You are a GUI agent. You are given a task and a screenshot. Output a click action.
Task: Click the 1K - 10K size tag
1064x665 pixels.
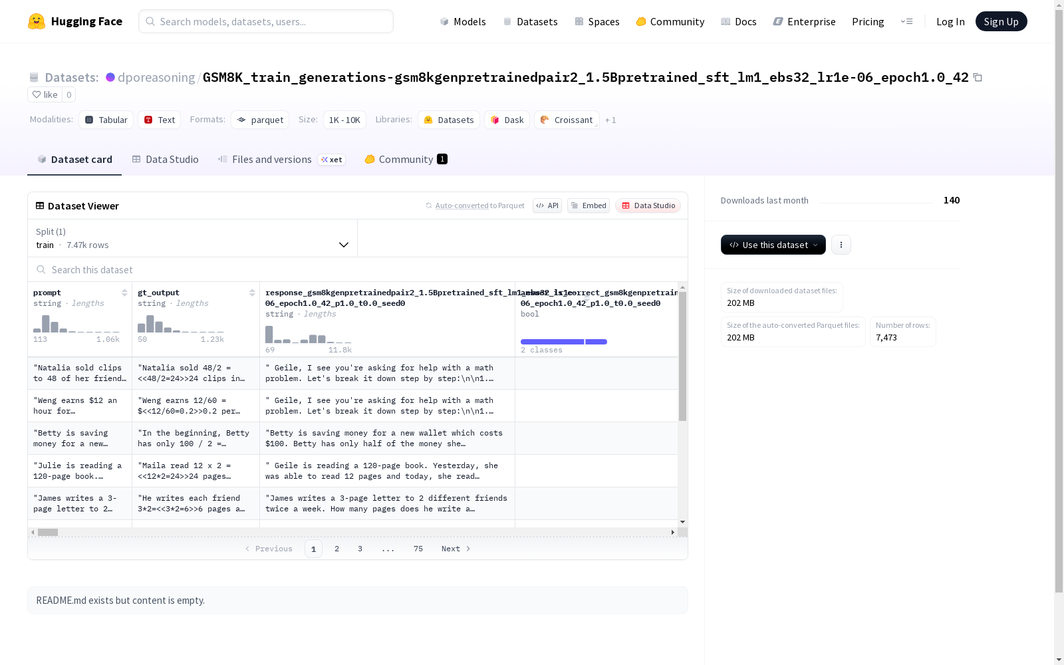[x=344, y=120]
